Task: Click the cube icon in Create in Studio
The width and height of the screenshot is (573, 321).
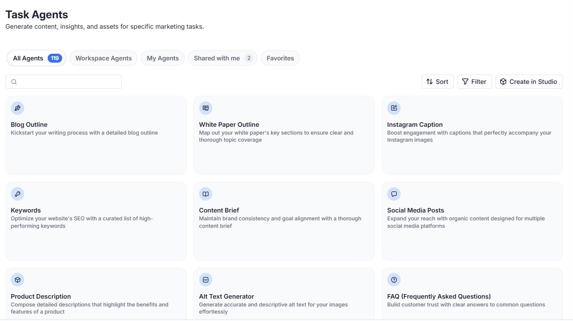Action: click(x=503, y=82)
